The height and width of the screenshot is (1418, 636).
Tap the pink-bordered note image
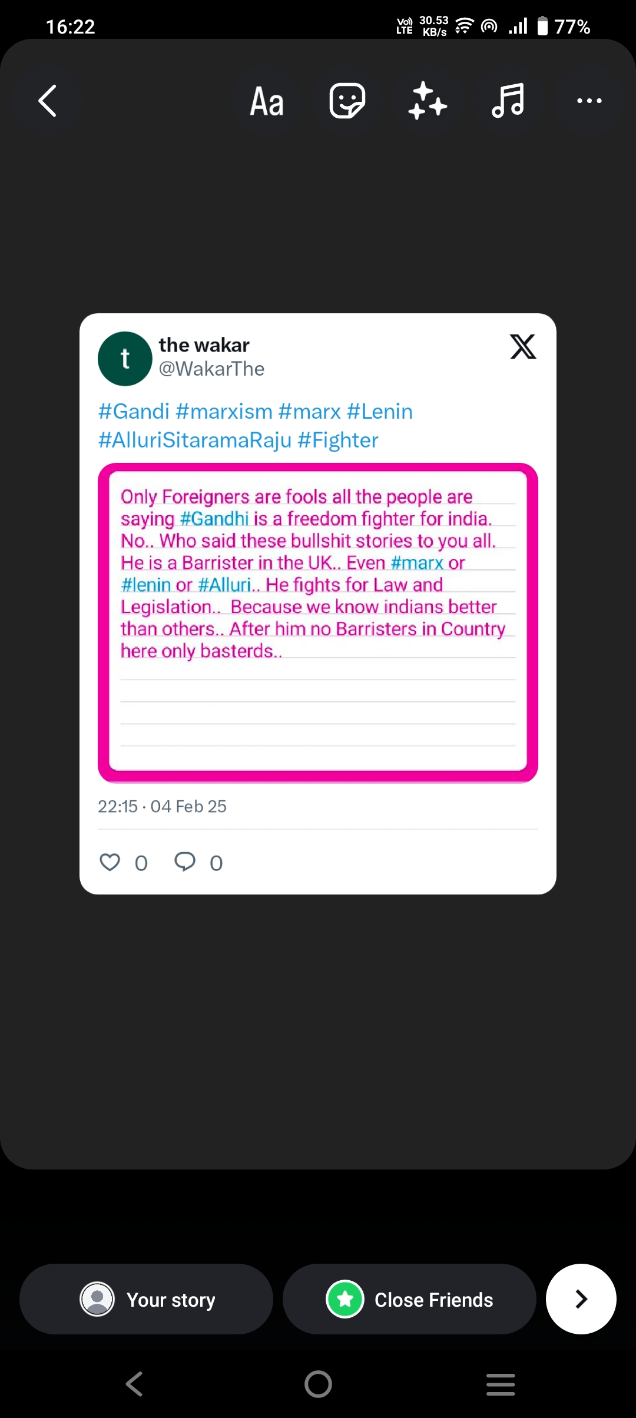coord(318,623)
